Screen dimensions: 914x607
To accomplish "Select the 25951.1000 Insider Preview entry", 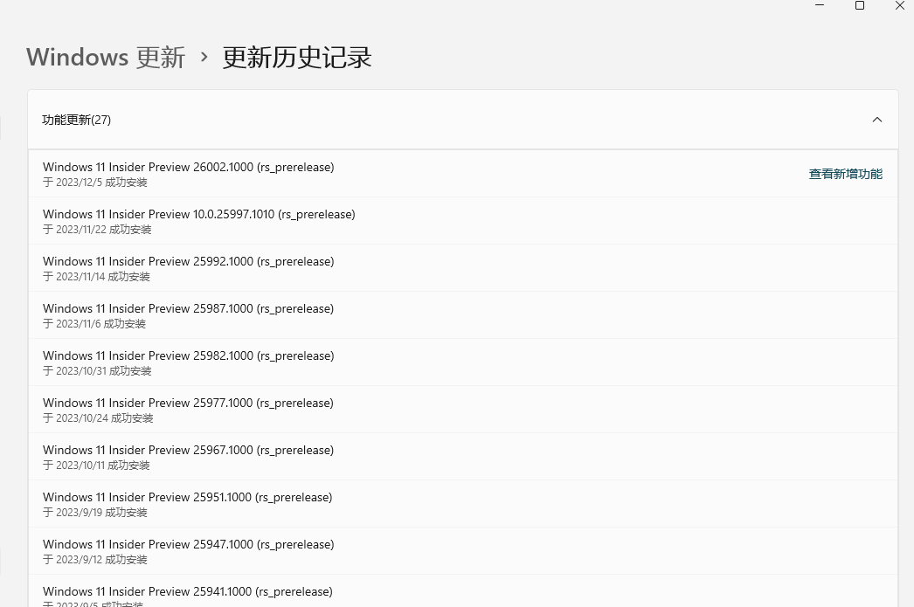I will (x=463, y=504).
